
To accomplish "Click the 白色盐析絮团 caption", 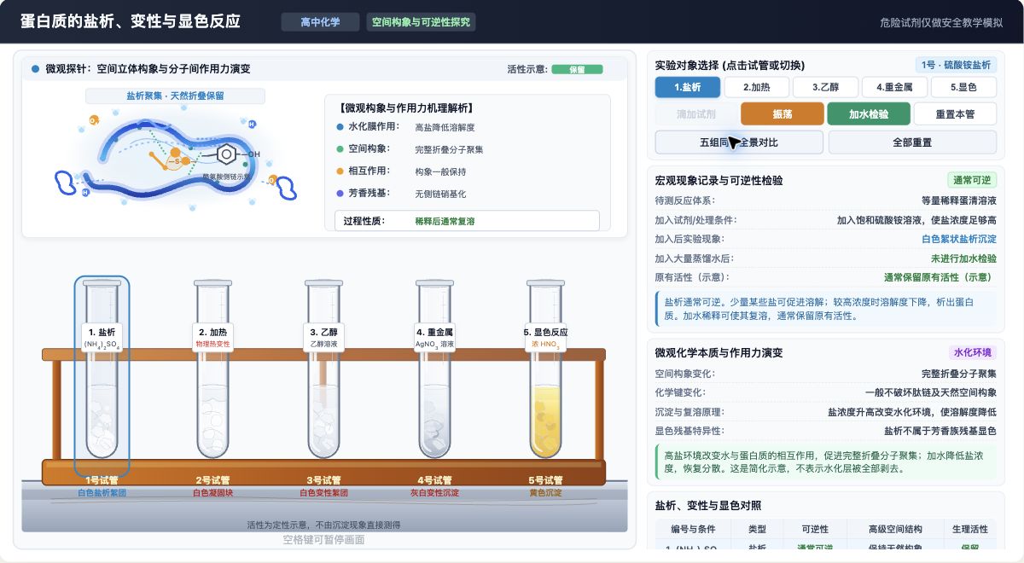I will coord(102,493).
